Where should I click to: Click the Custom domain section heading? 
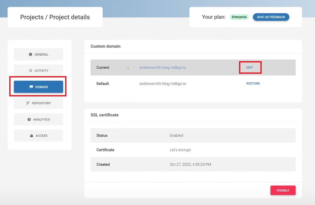[x=106, y=46]
